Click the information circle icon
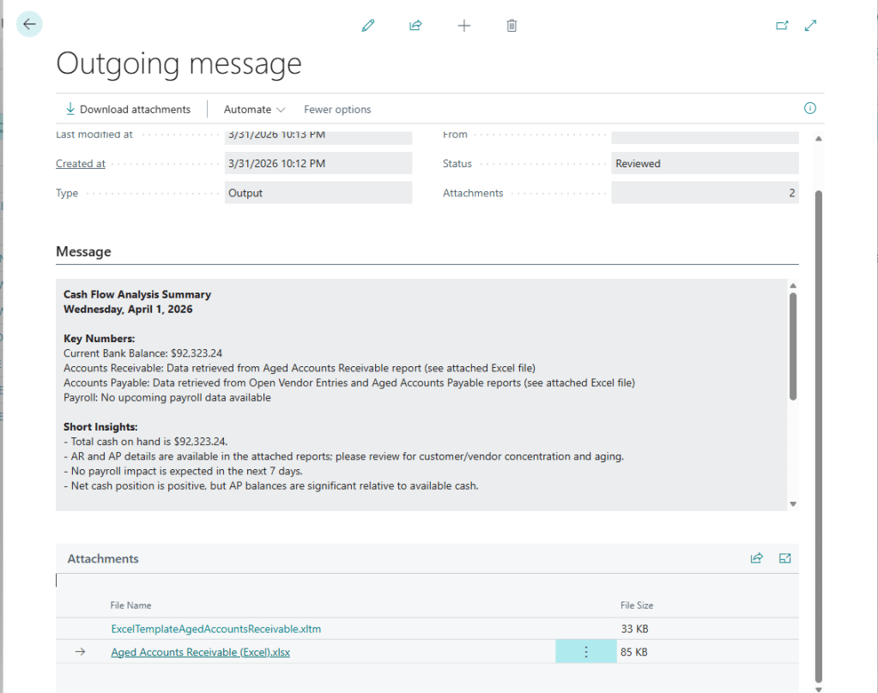 point(809,108)
